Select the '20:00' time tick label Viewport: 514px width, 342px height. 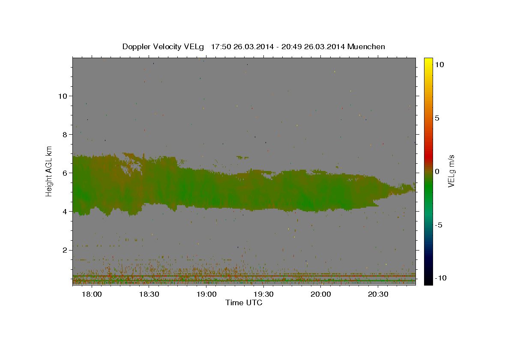point(320,295)
